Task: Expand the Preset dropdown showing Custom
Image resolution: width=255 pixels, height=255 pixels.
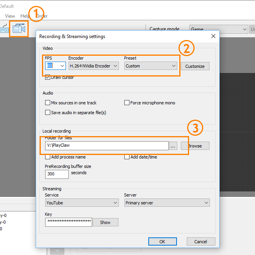Action: (x=151, y=66)
